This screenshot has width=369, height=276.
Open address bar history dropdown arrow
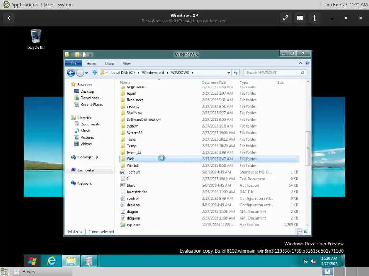[x=228, y=73]
